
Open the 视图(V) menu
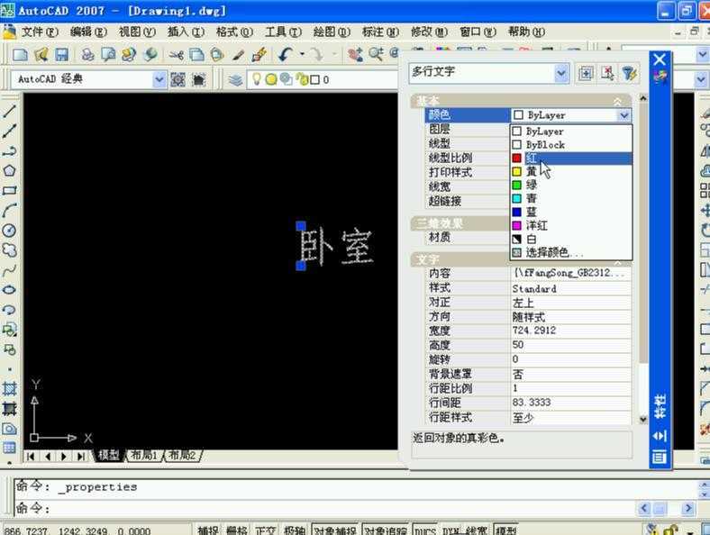[x=137, y=32]
